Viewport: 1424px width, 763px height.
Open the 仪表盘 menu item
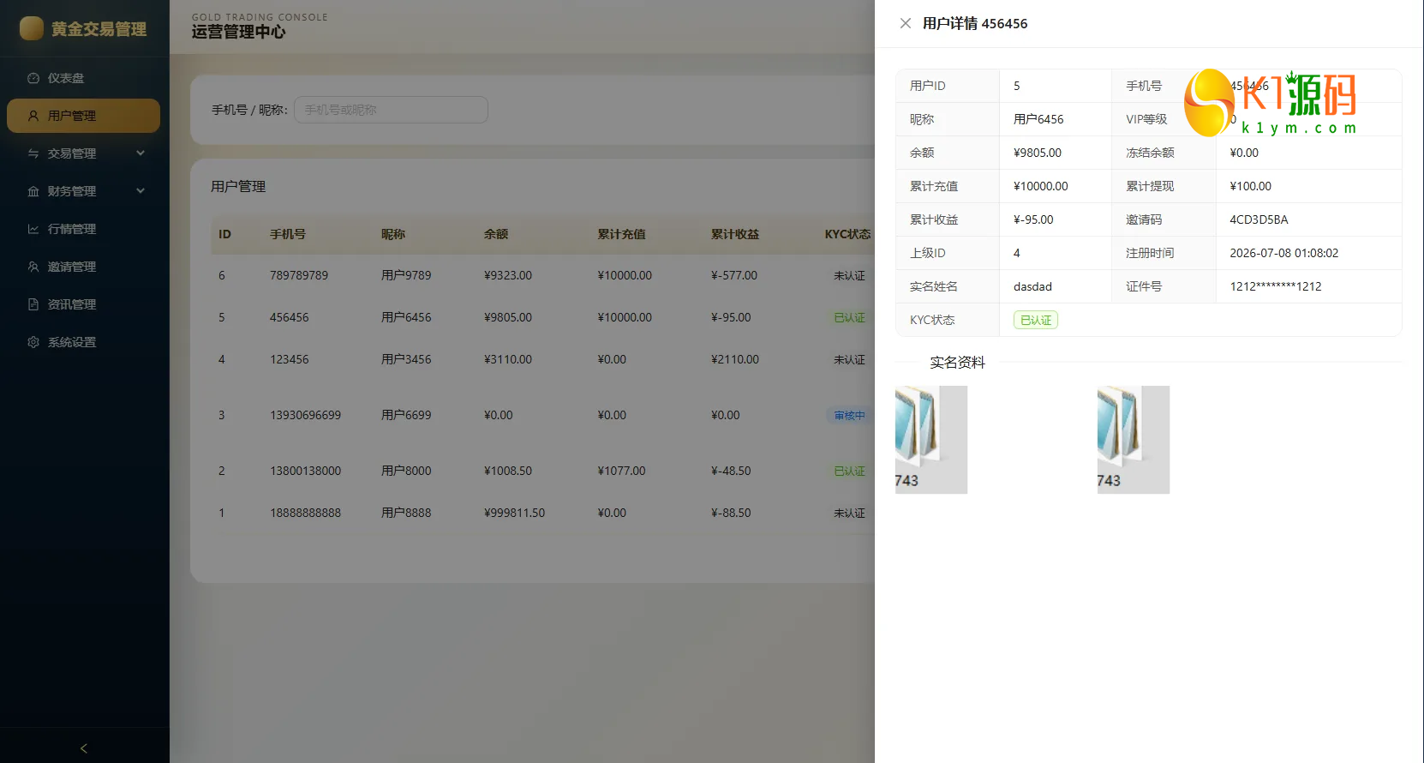(x=83, y=78)
